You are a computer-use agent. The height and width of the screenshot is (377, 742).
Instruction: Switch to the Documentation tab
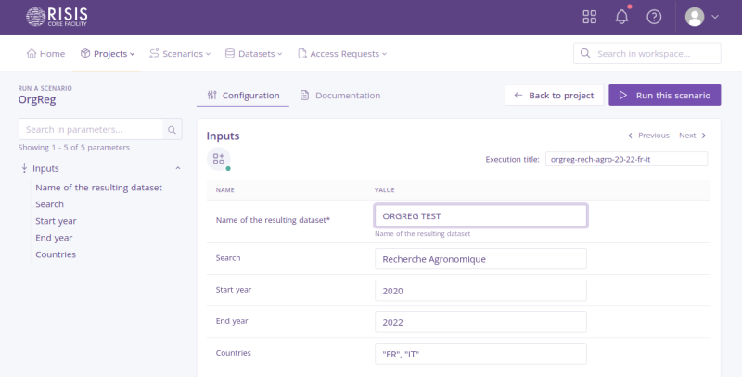click(x=339, y=96)
